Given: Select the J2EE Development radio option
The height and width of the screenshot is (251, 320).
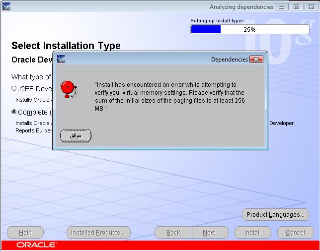Looking at the screenshot, I should [x=14, y=88].
